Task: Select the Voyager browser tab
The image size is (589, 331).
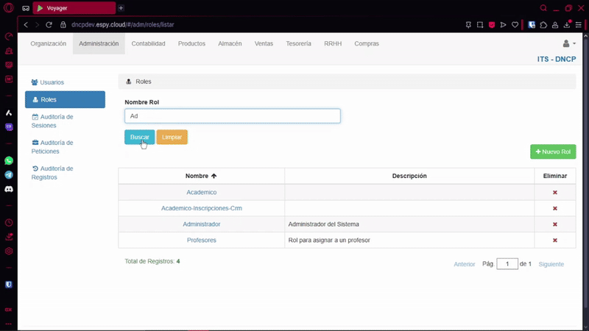Action: (x=74, y=8)
